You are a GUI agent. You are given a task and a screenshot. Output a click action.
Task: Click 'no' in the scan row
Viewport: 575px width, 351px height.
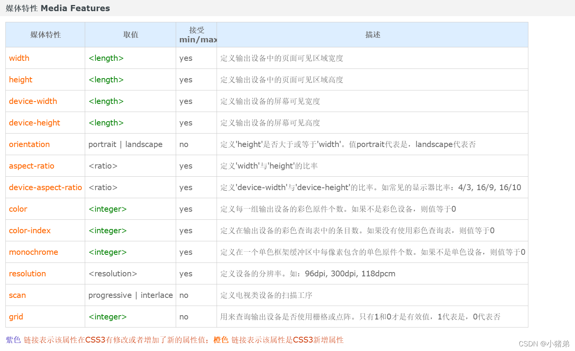coord(184,295)
